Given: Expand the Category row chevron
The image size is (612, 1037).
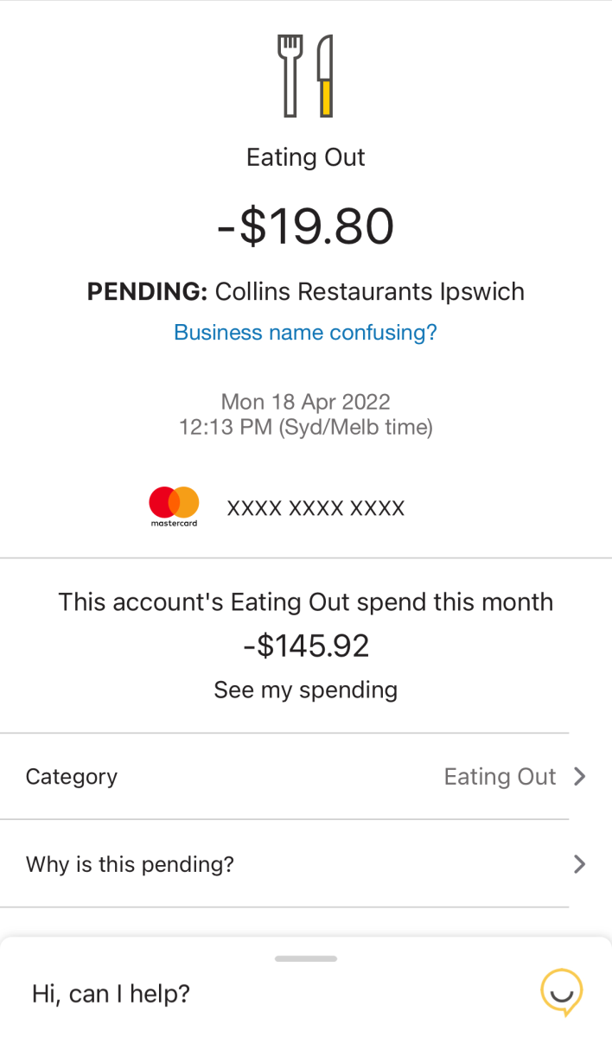Looking at the screenshot, I should coord(579,777).
